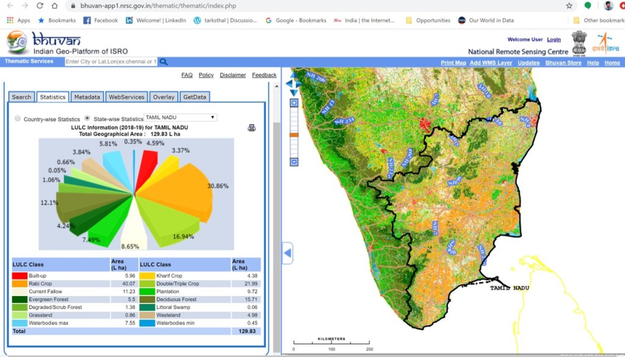Click the Add WMS Layer link
Viewport: 625px width, 357px height.
pos(491,63)
